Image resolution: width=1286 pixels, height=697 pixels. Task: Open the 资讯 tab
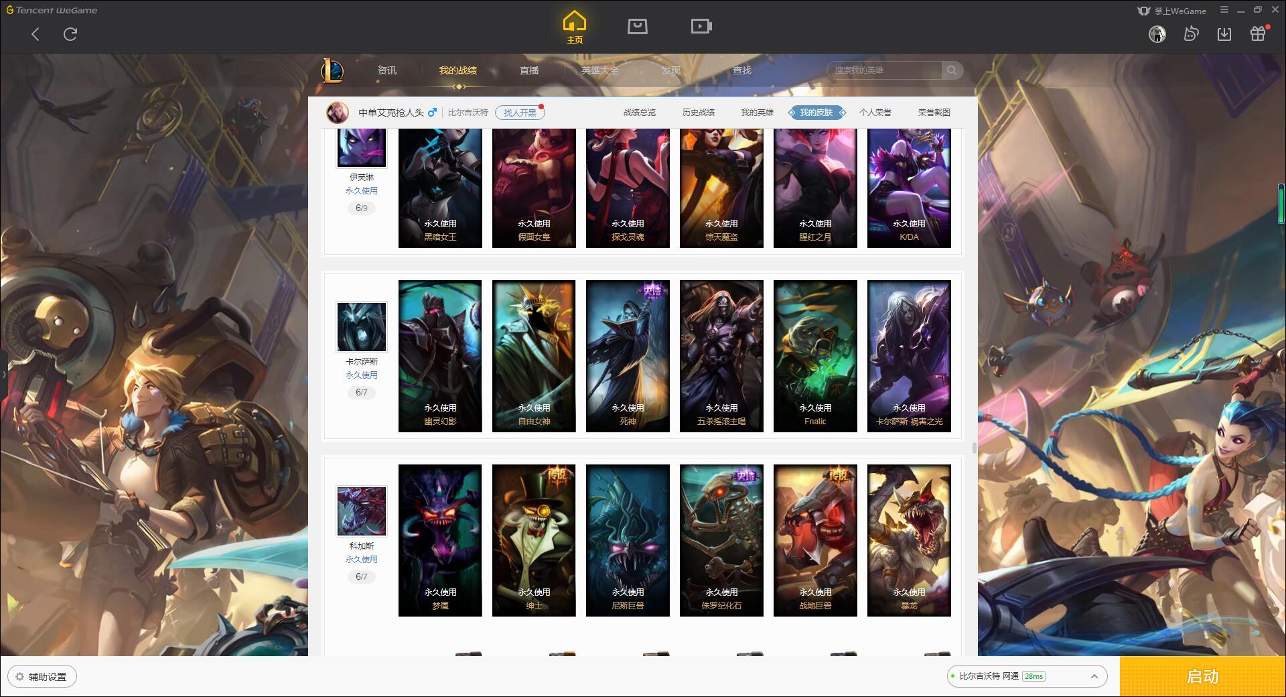[386, 70]
